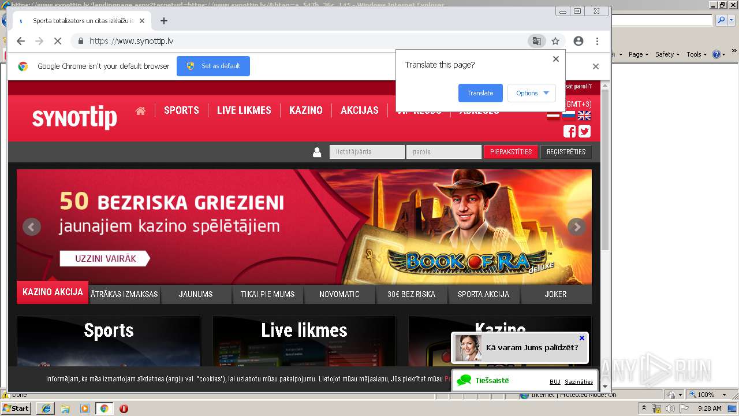739x416 pixels.
Task: Click the lietotājvārds username field
Action: point(367,152)
